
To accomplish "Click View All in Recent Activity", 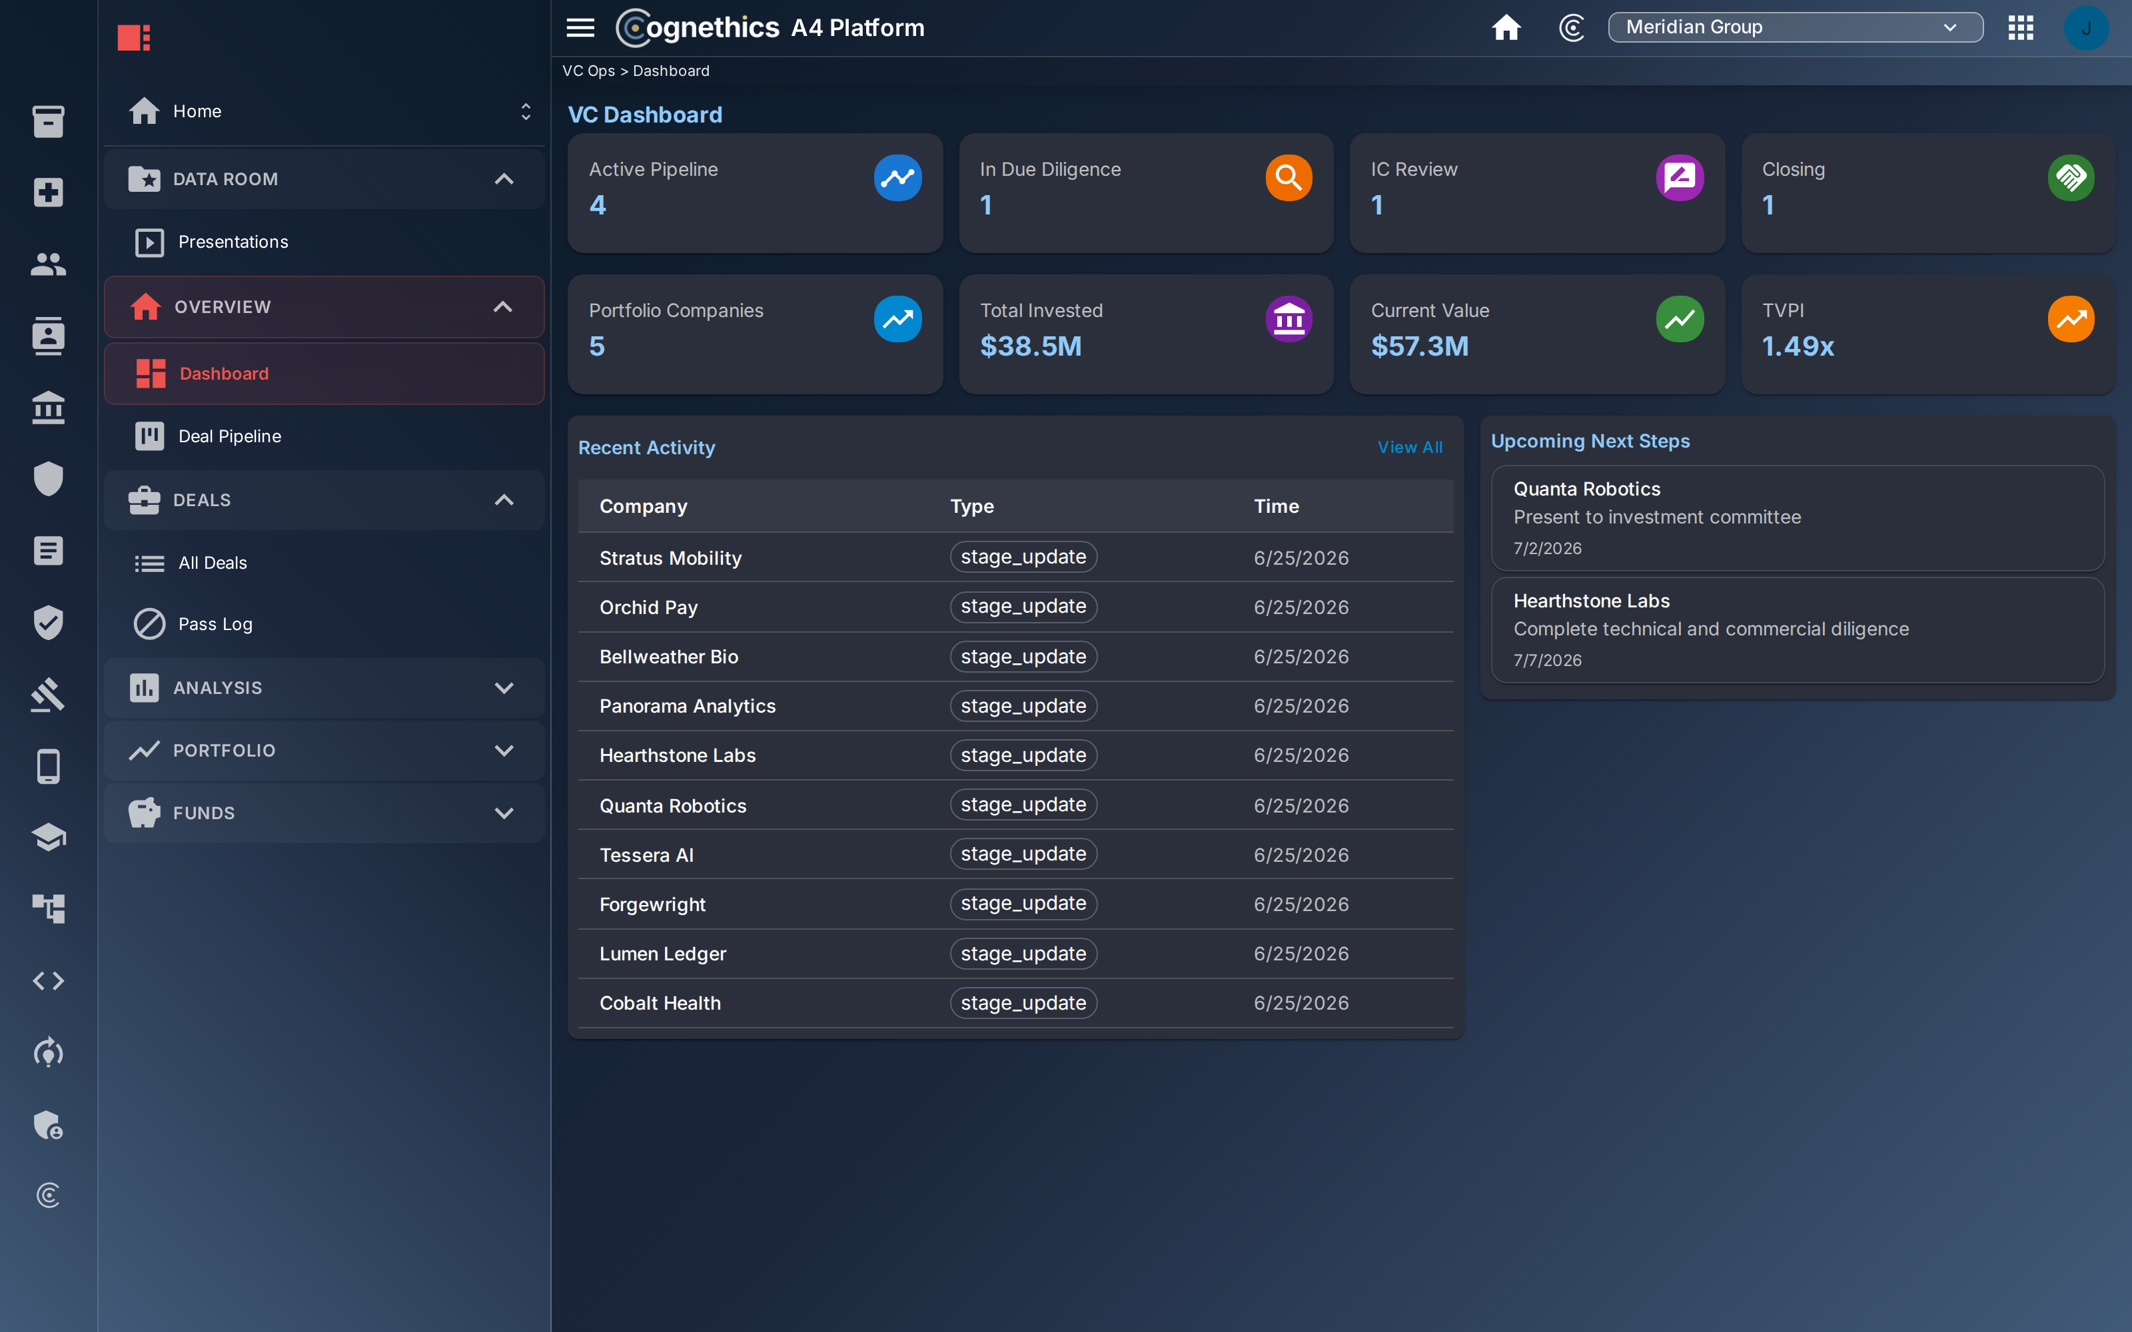I will [1410, 448].
